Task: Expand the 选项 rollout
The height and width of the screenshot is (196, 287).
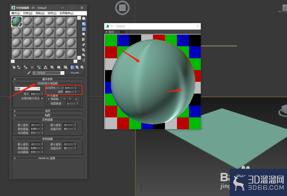Action: (x=47, y=111)
